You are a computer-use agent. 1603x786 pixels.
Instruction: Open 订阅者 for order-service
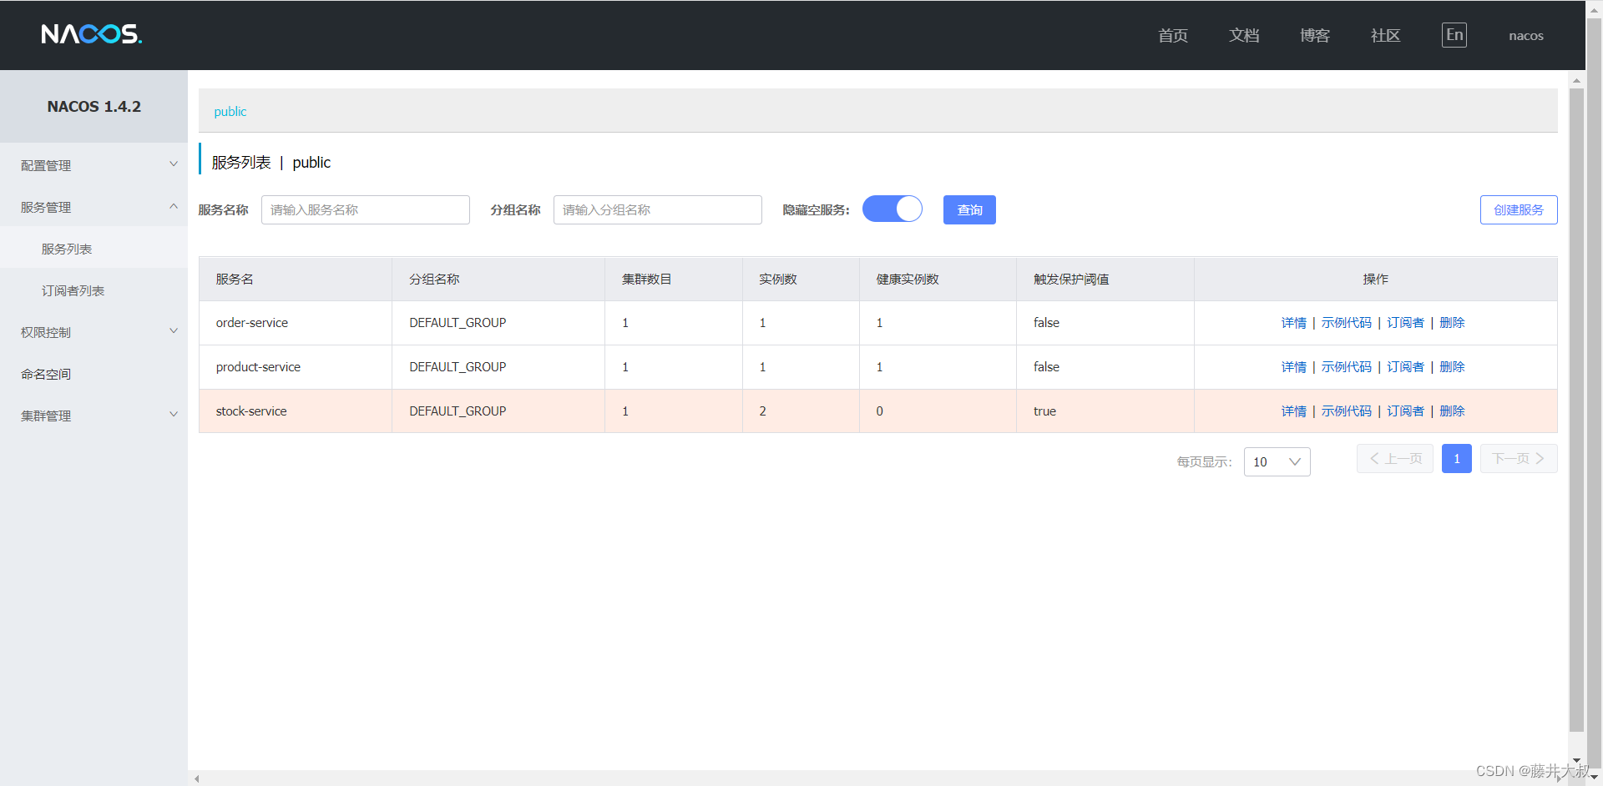[1406, 323]
